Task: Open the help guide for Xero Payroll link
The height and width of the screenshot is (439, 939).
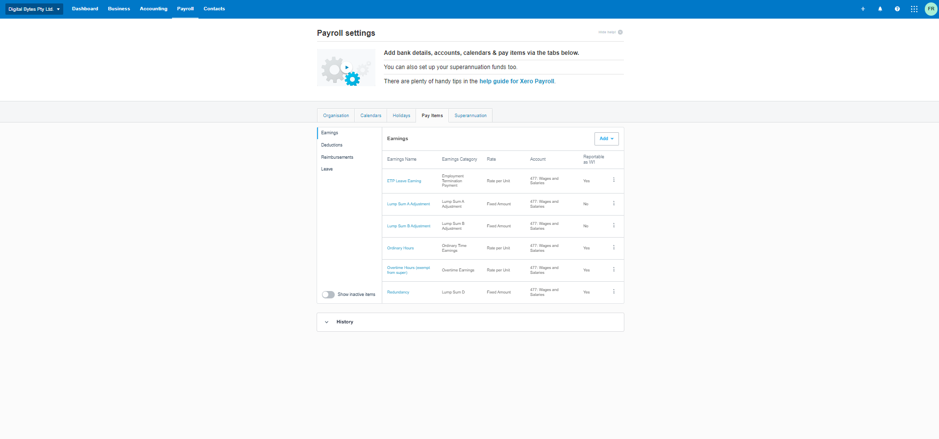Action: tap(517, 81)
